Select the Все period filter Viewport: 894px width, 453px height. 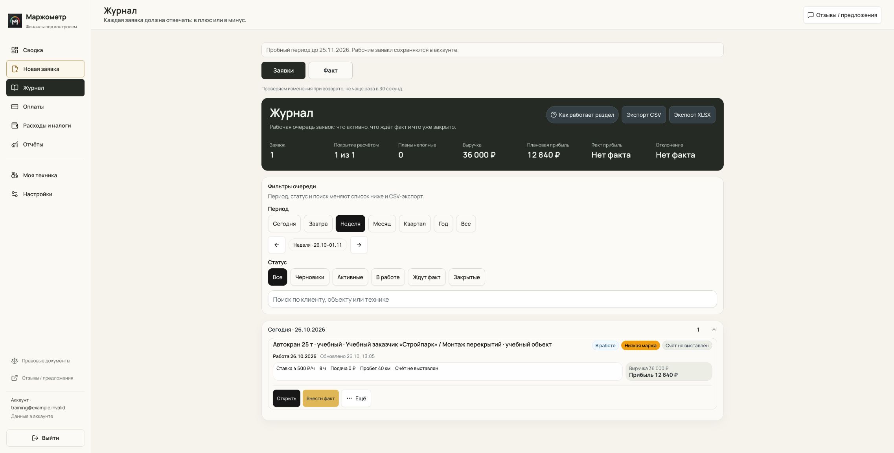[x=466, y=224]
